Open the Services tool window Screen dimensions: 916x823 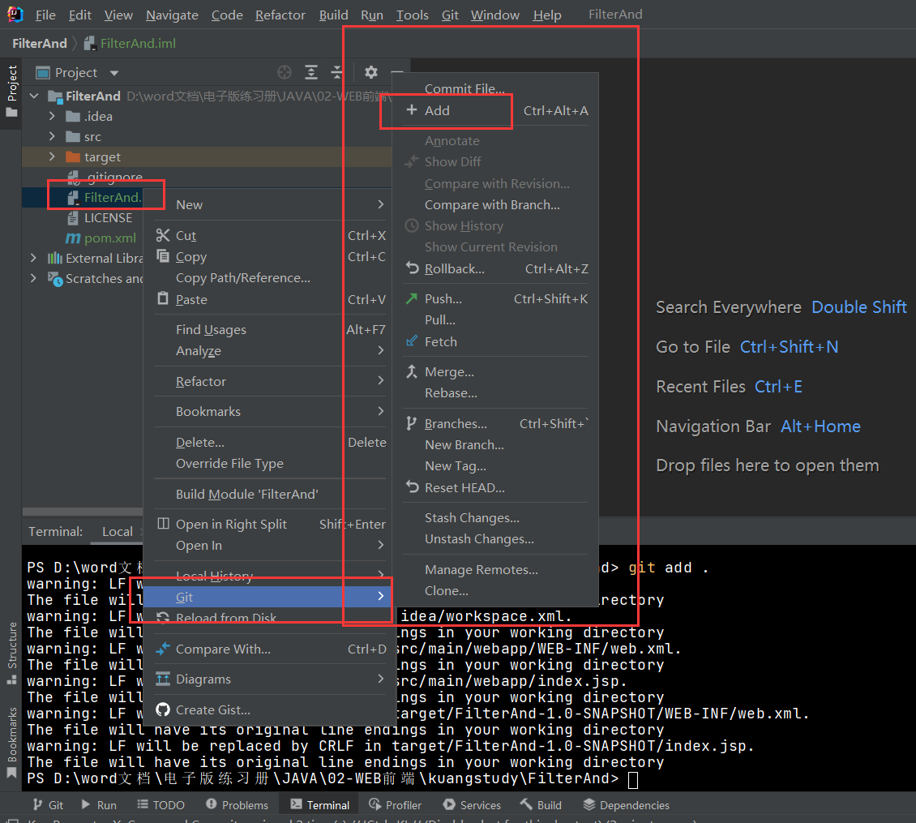coord(471,804)
